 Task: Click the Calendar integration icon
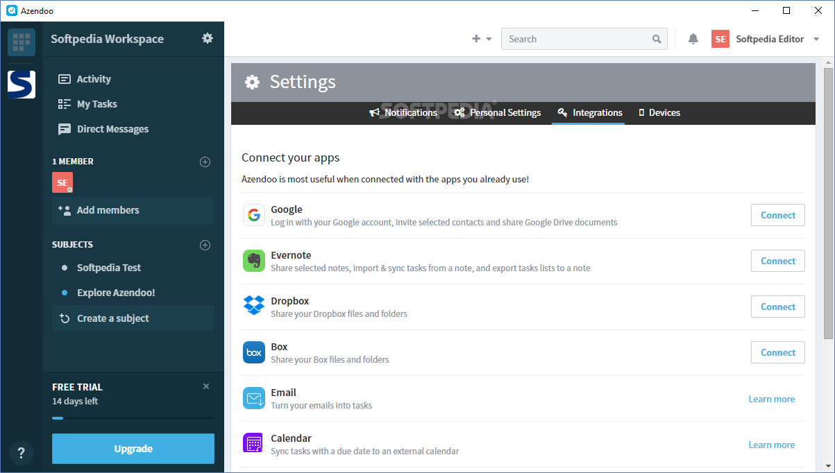[254, 444]
